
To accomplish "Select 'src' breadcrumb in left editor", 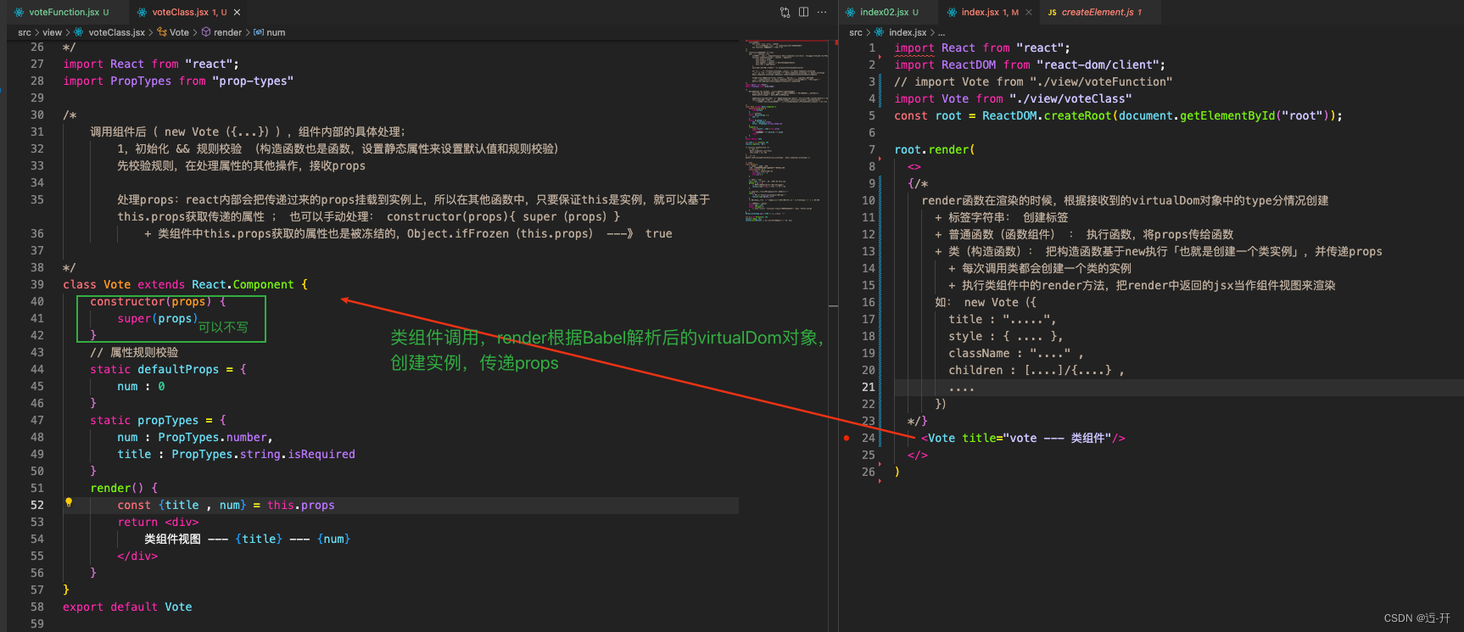I will coord(25,32).
